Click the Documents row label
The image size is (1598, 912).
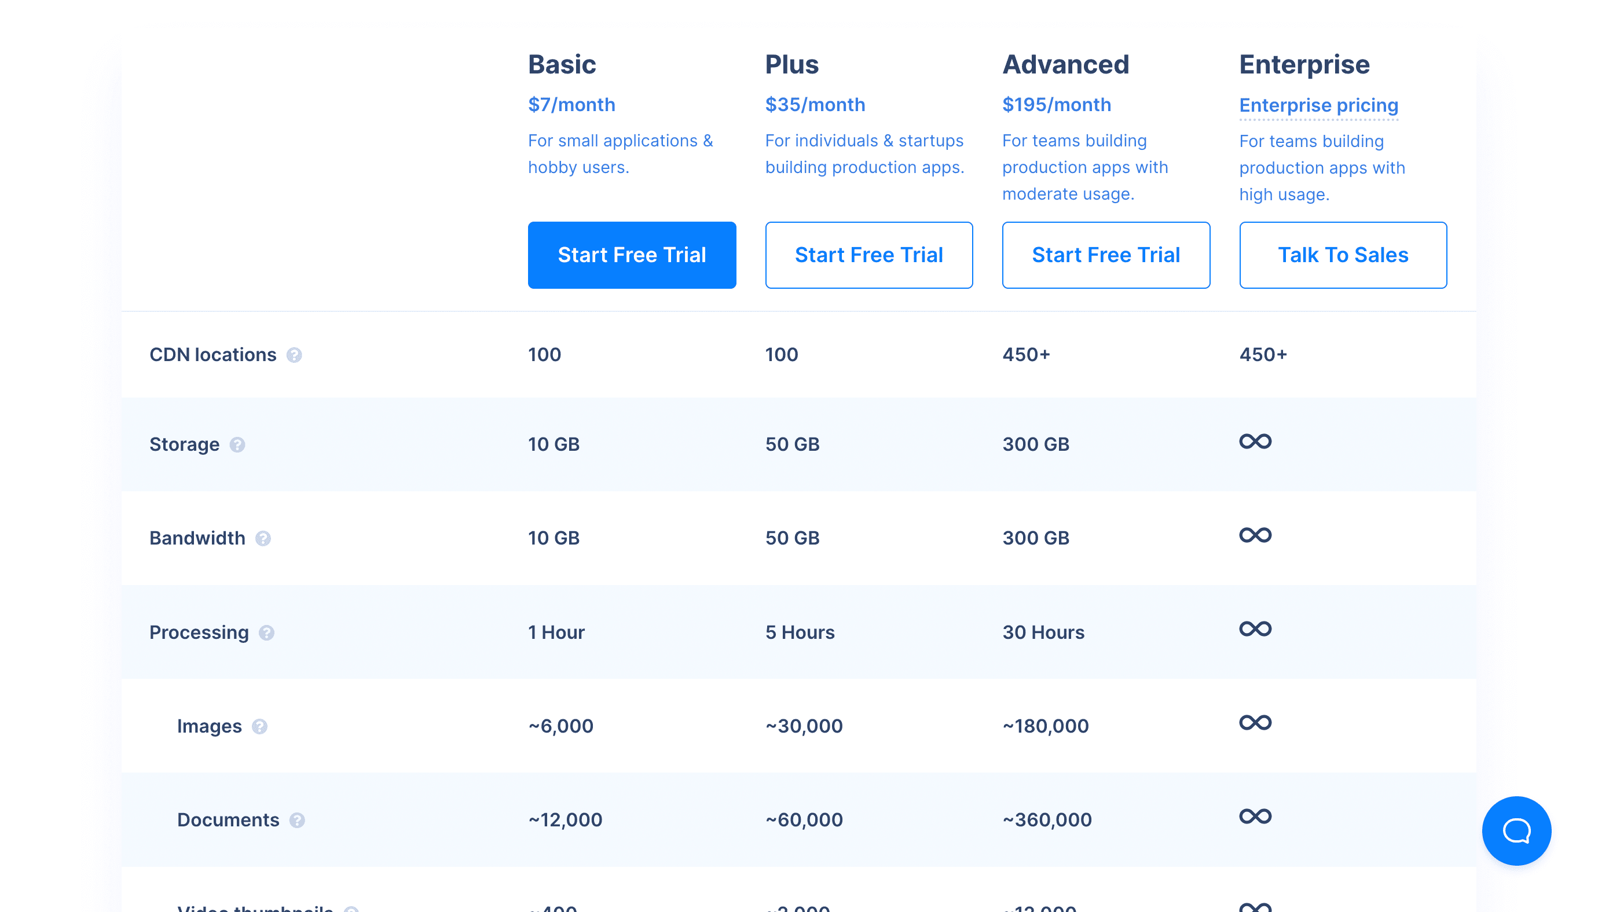click(228, 821)
